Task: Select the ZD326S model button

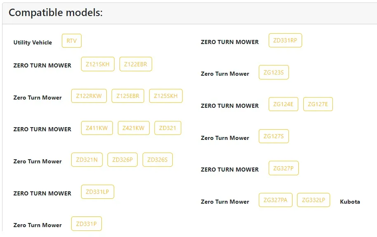Action: coord(157,160)
